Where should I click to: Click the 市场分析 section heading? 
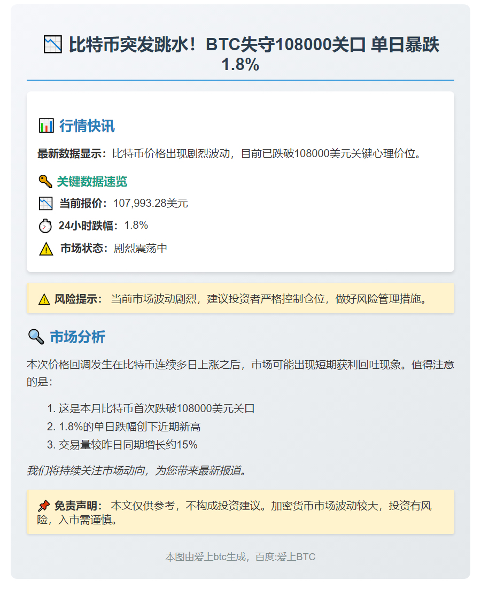point(77,337)
